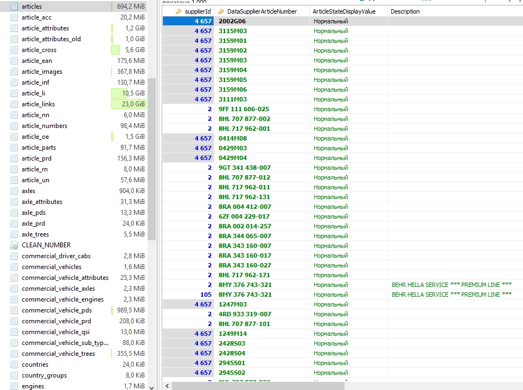Click the commercial_driver_cabs table icon
The width and height of the screenshot is (523, 390).
pyautogui.click(x=14, y=256)
